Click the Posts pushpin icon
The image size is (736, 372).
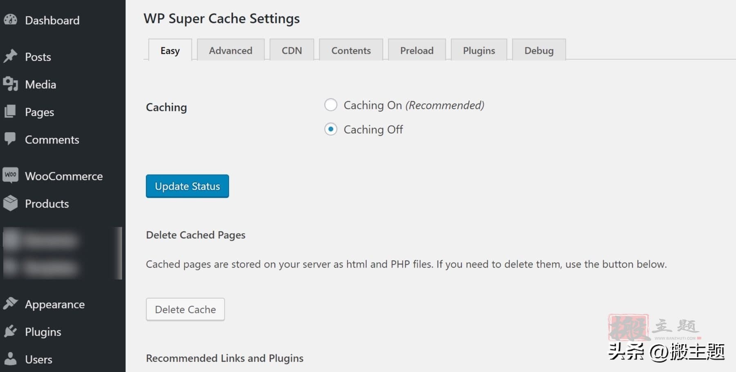[x=11, y=56]
